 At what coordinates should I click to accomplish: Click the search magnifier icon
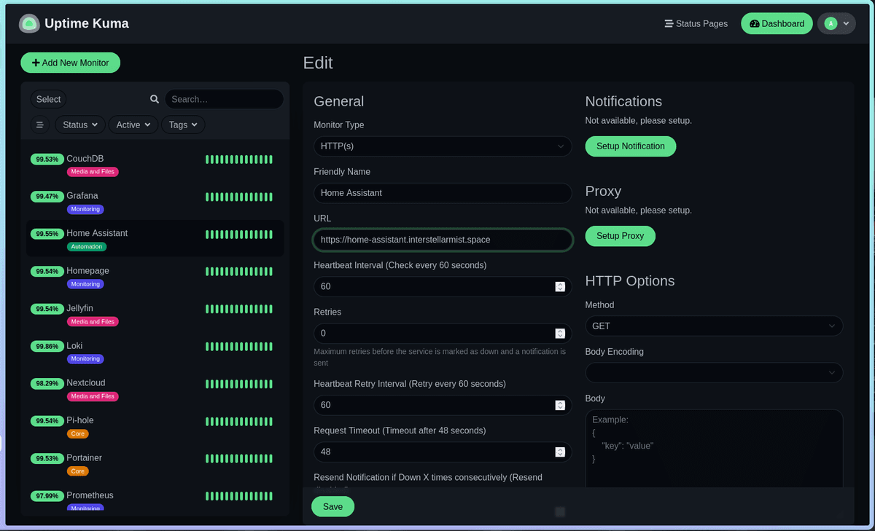[x=155, y=99]
